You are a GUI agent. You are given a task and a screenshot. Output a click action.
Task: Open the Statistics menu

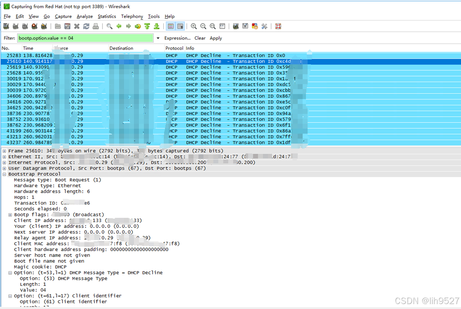point(107,17)
